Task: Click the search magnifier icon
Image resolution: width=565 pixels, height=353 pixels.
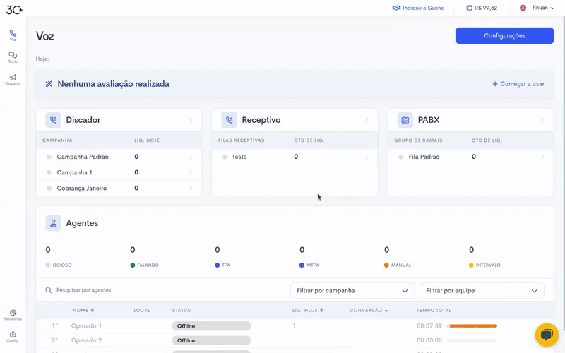Action: click(x=48, y=290)
